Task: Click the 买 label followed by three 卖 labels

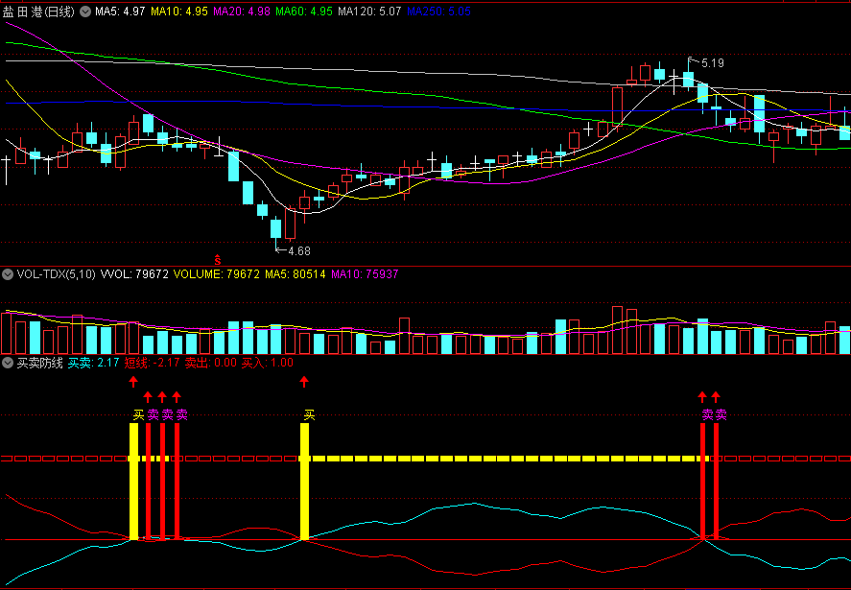Action: click(x=139, y=415)
